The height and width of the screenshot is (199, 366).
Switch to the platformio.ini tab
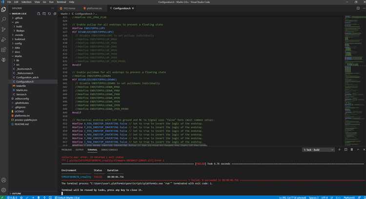[x=92, y=8]
